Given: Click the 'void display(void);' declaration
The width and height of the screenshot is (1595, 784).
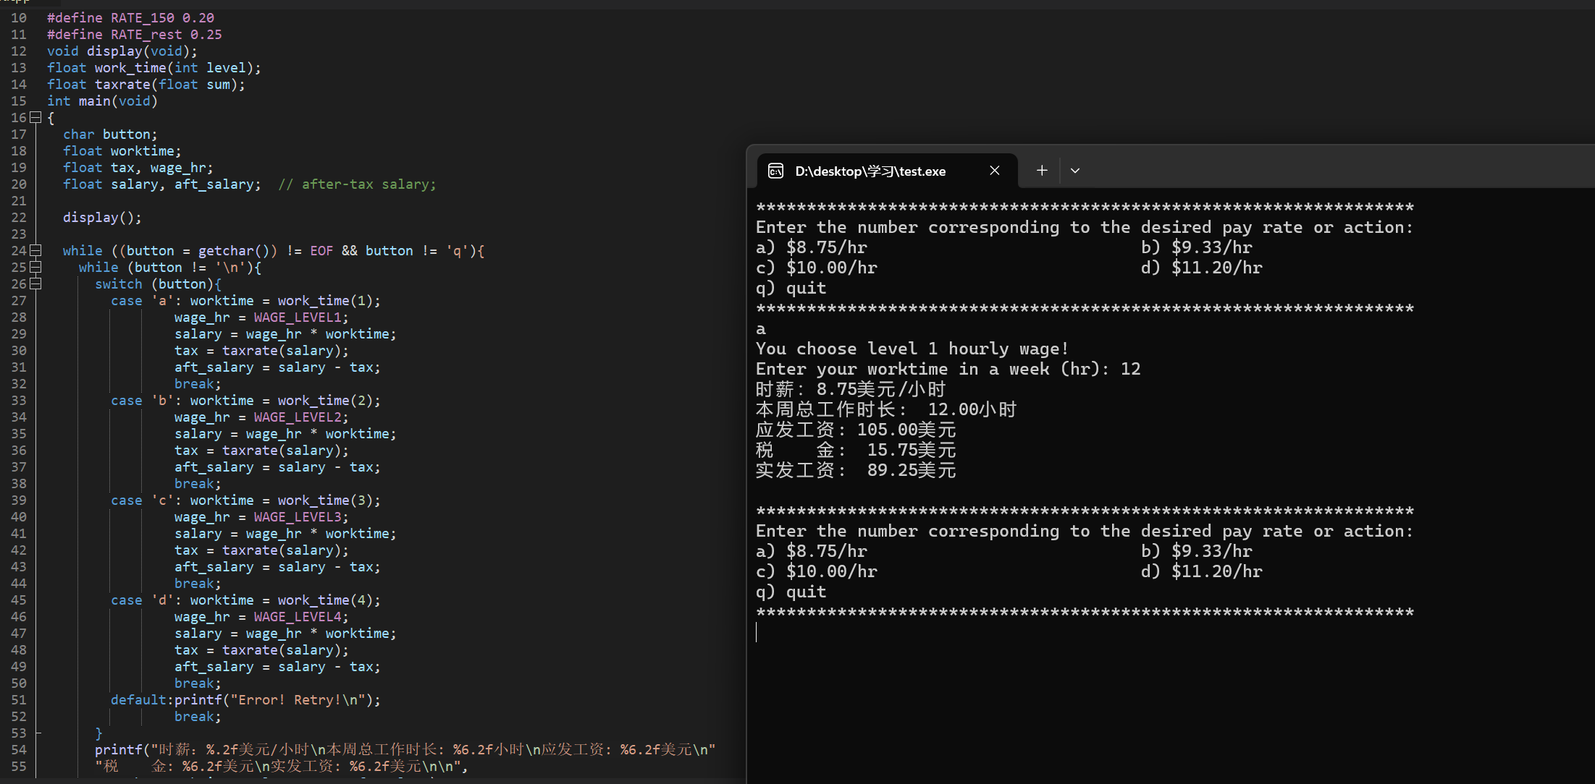Looking at the screenshot, I should [x=122, y=51].
